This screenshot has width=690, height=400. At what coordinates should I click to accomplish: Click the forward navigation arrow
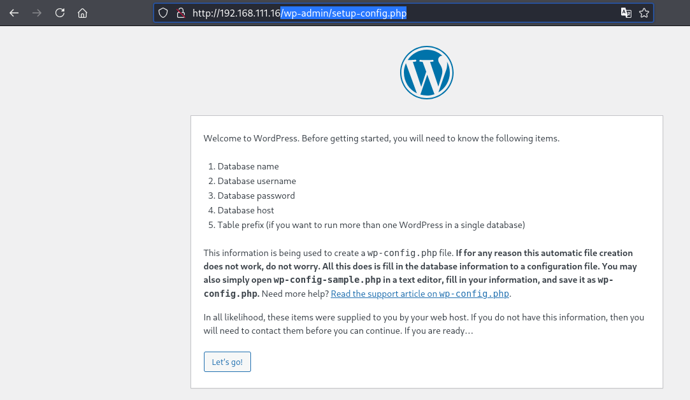[x=37, y=13]
